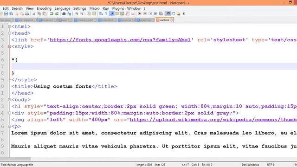Open the Plugins menu
Image resolution: width=297 pixels, height=167 pixels.
(x=118, y=8)
